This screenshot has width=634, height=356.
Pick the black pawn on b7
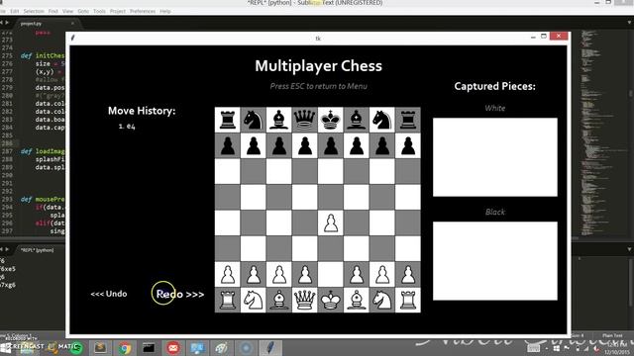(x=254, y=145)
